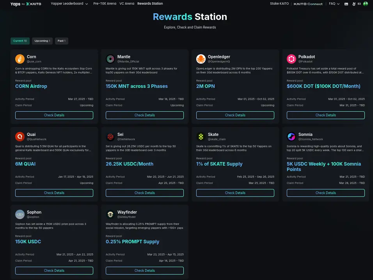Open the VC Arena page
373x280 pixels.
point(127,4)
